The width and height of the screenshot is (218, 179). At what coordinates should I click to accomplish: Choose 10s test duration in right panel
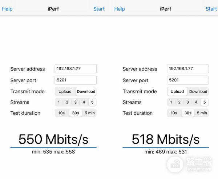coord(174,113)
